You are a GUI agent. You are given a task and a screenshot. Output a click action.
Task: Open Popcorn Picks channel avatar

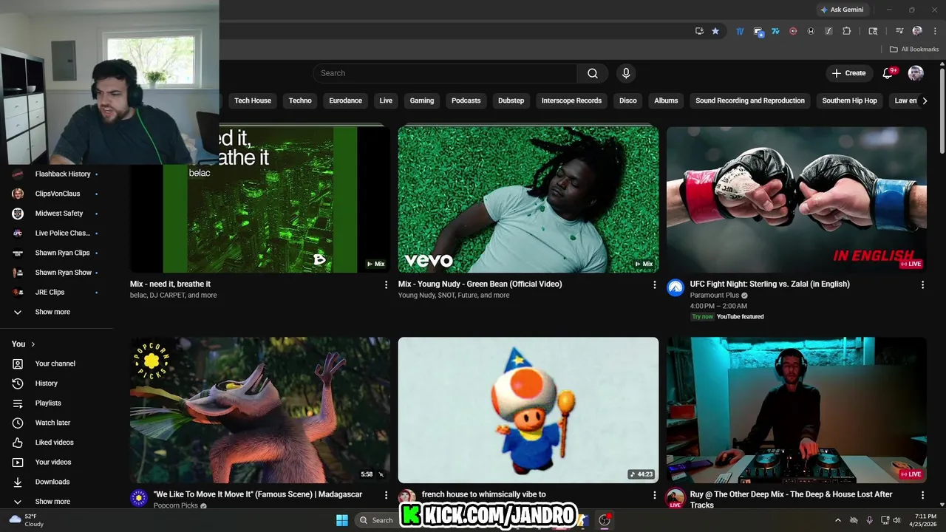tap(139, 498)
